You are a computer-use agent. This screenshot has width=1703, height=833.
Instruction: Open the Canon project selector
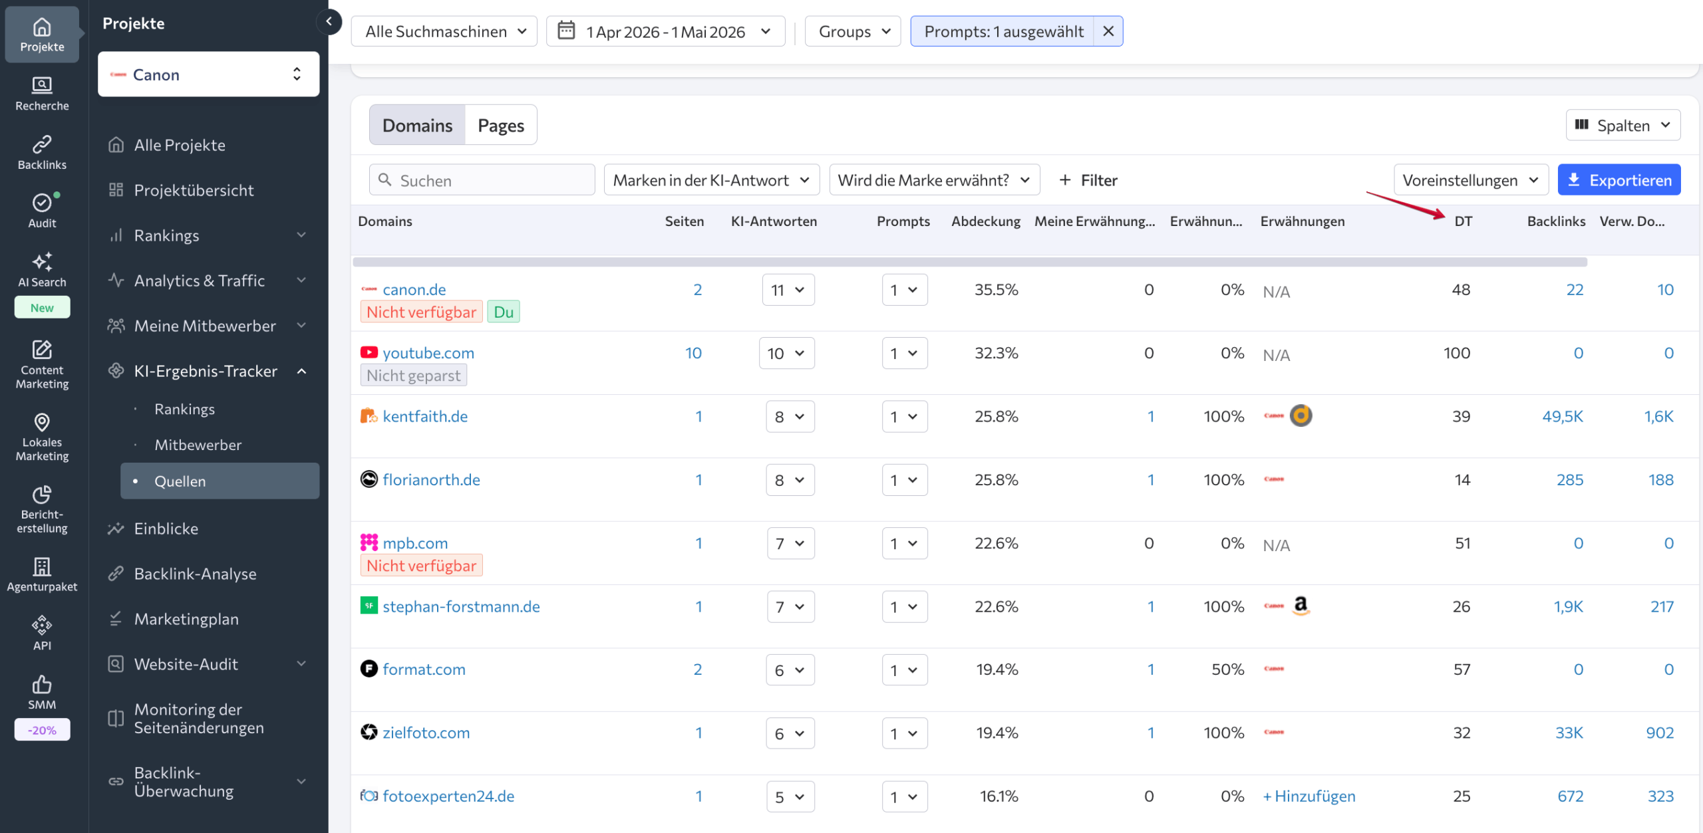tap(208, 74)
